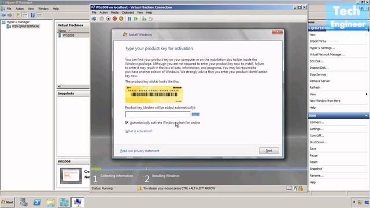Click the WS2008 preview thumbnail
The image size is (370, 208).
[71, 176]
